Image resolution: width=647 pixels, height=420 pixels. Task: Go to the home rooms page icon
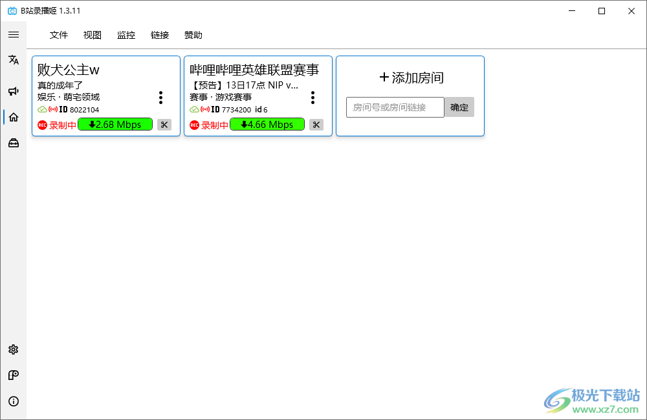point(14,117)
